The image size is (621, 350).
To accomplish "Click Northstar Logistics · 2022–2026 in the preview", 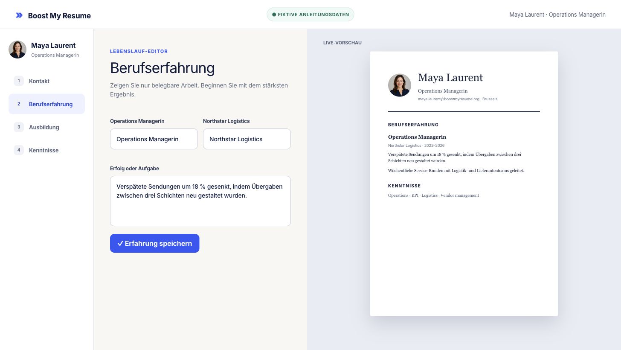I will click(416, 146).
